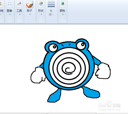The image size is (128, 114).
Task: Open the 形状 (Shapes) icon
Action: (41, 4)
